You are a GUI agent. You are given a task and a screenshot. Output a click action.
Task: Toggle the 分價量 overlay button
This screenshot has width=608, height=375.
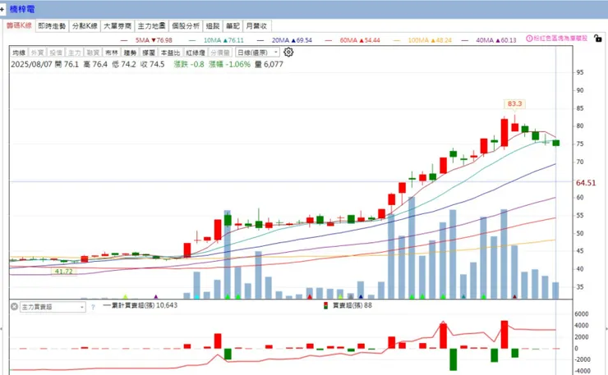click(220, 53)
